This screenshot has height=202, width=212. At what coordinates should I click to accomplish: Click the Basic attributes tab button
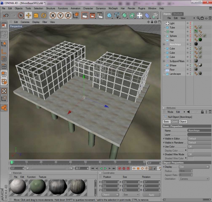coord(166,121)
